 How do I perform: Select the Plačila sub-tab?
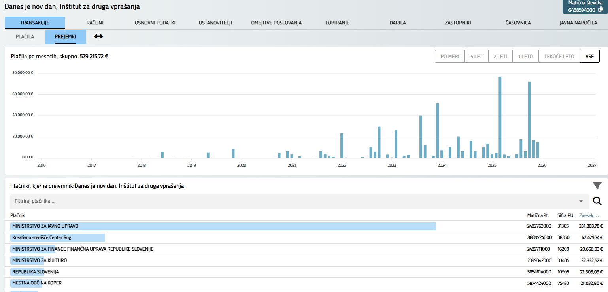(x=25, y=37)
